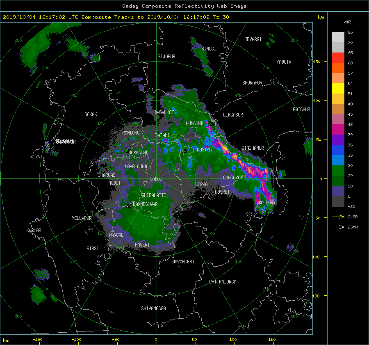Click the SHORAPUR city label

point(252,83)
